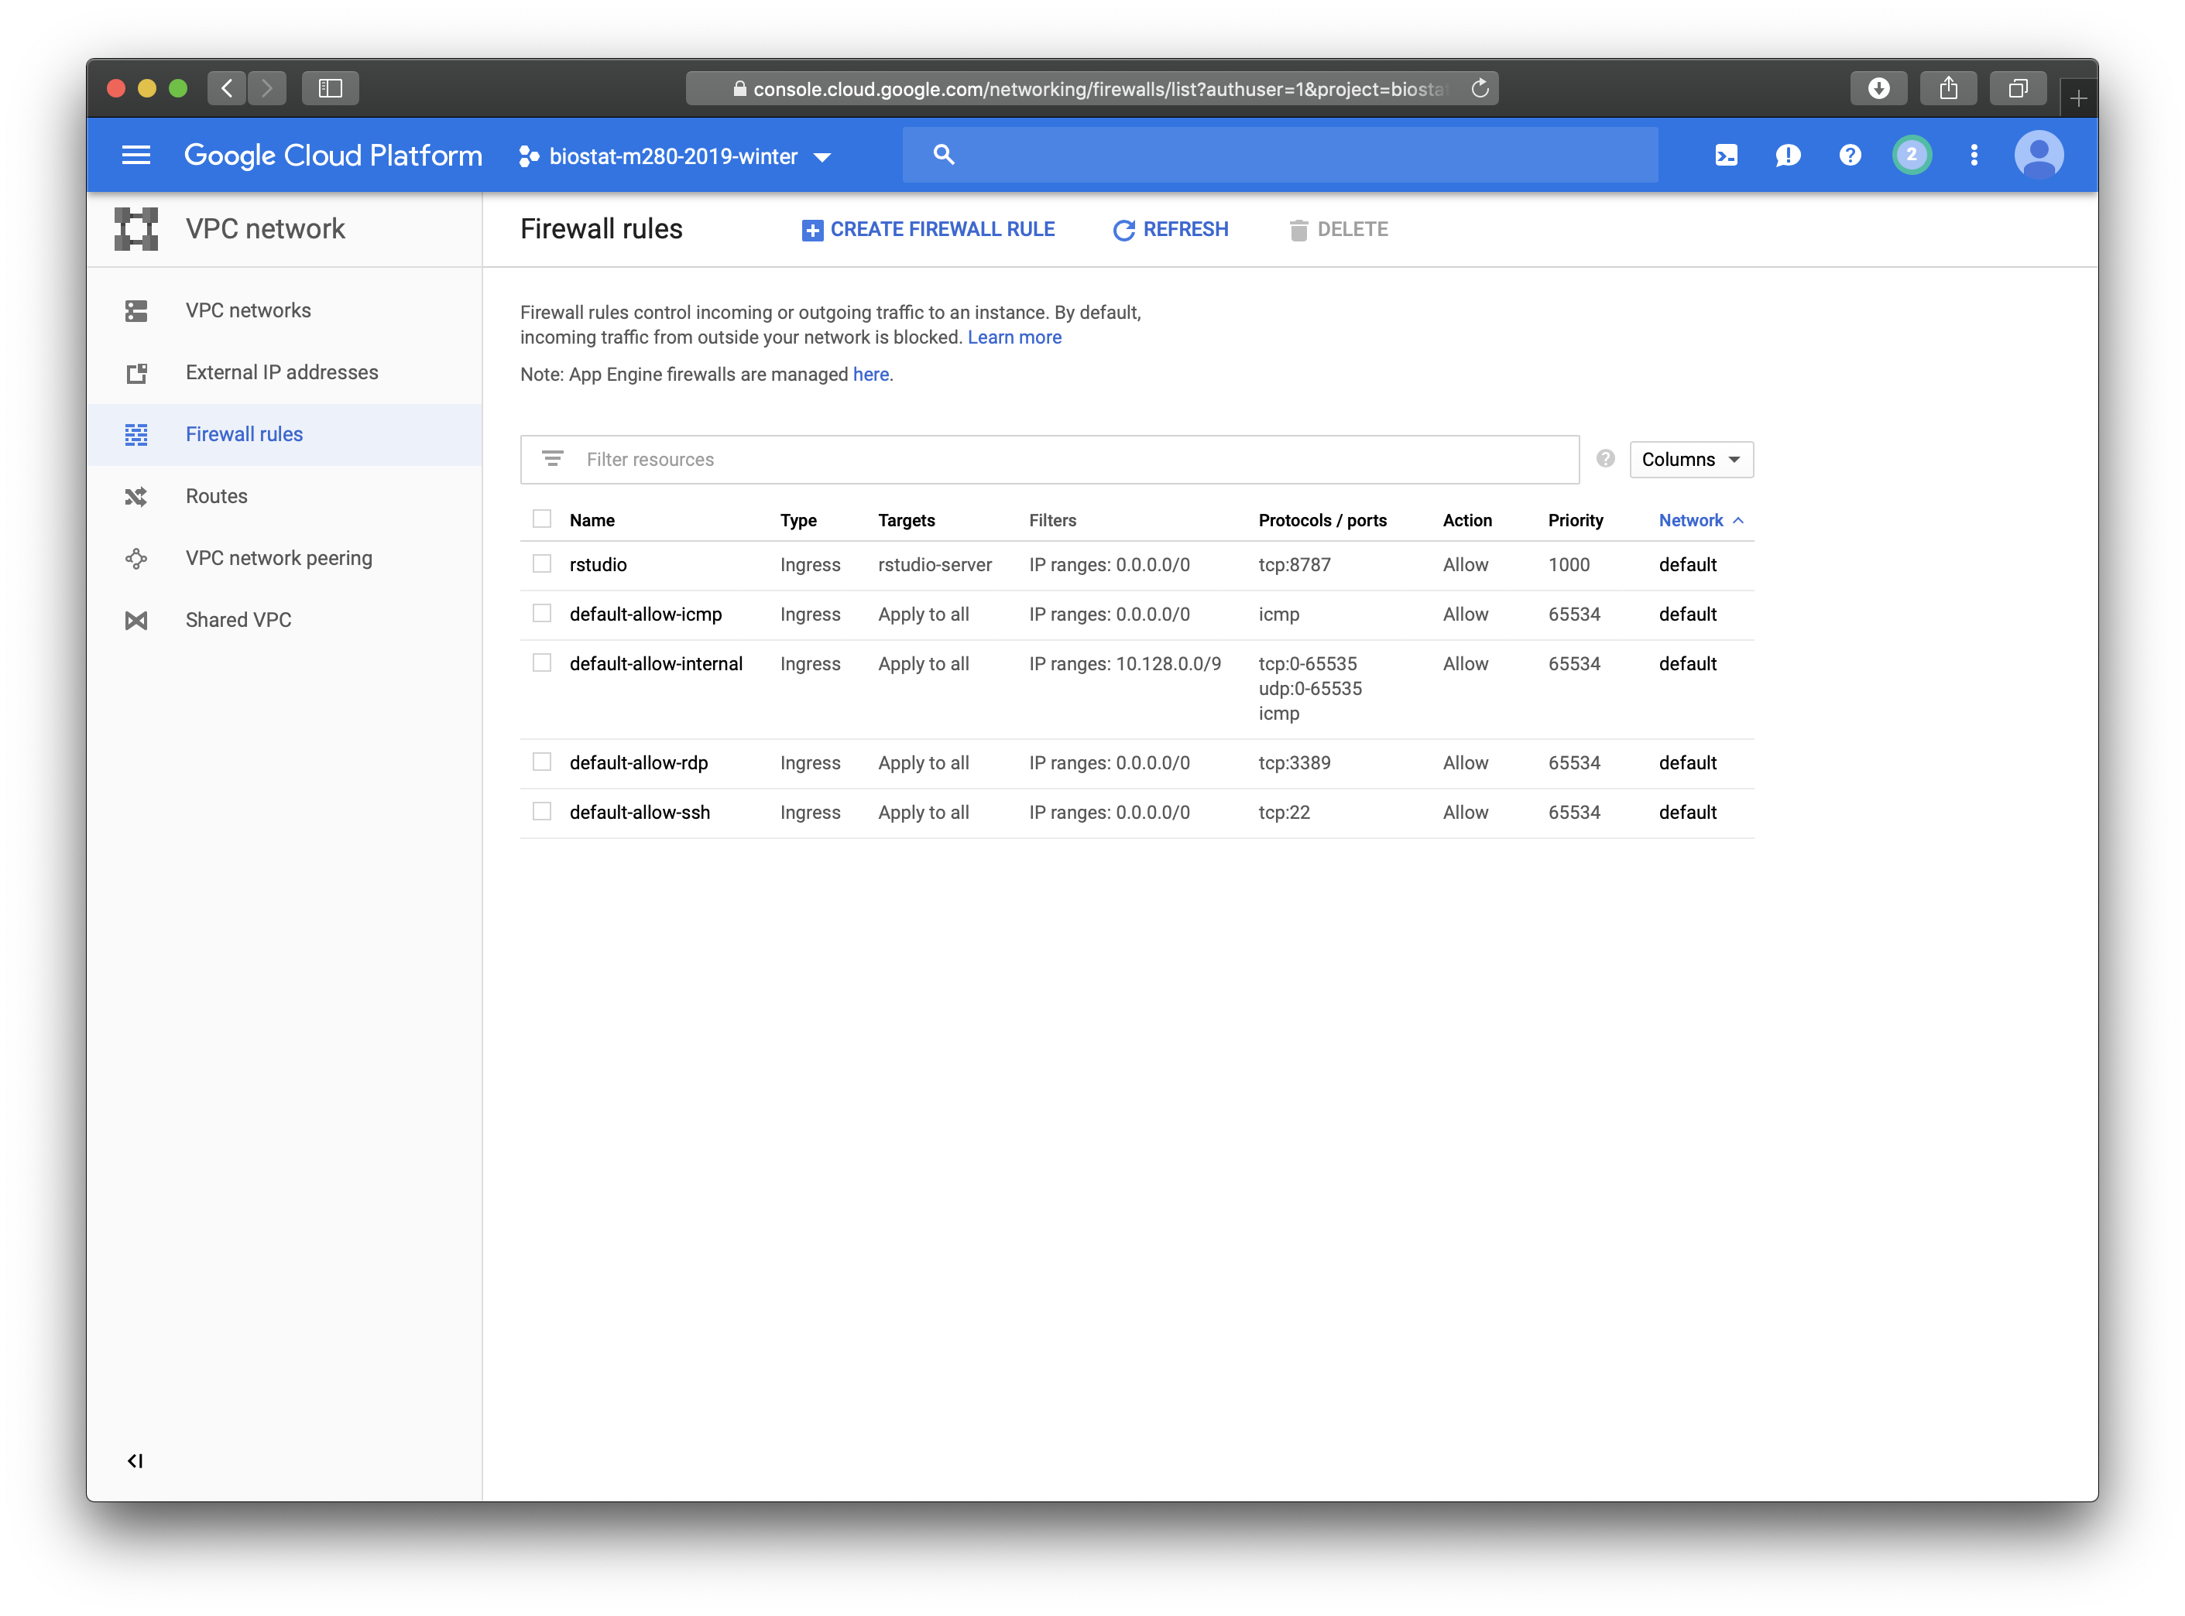The width and height of the screenshot is (2185, 1616).
Task: Open the Learn more link
Action: tap(1014, 337)
